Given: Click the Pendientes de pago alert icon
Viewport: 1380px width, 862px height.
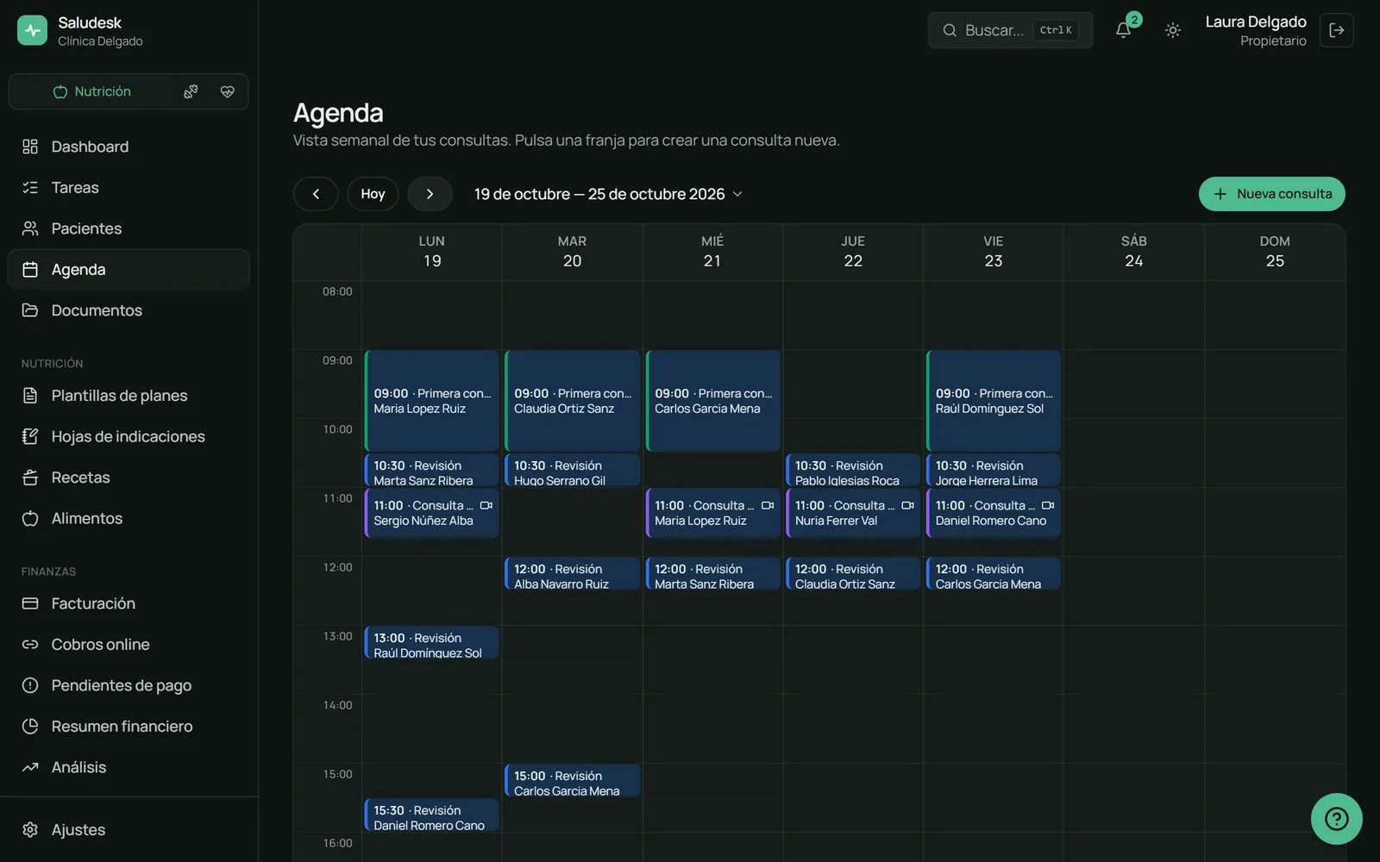Looking at the screenshot, I should click(30, 685).
